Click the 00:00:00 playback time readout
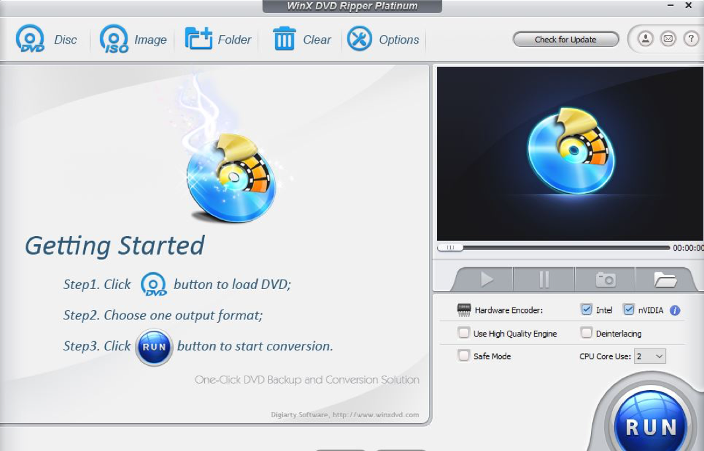The width and height of the screenshot is (704, 451). [688, 248]
